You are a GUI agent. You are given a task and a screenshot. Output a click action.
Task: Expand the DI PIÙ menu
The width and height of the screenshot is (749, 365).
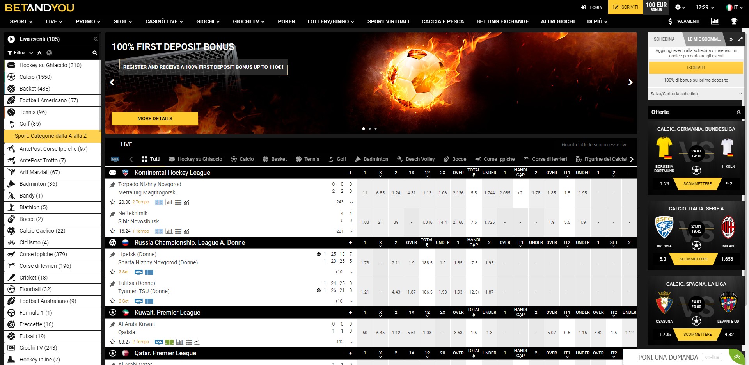[597, 21]
